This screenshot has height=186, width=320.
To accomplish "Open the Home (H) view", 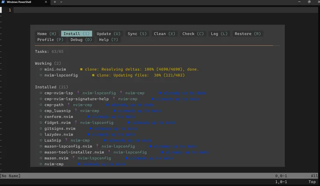I will (47, 34).
